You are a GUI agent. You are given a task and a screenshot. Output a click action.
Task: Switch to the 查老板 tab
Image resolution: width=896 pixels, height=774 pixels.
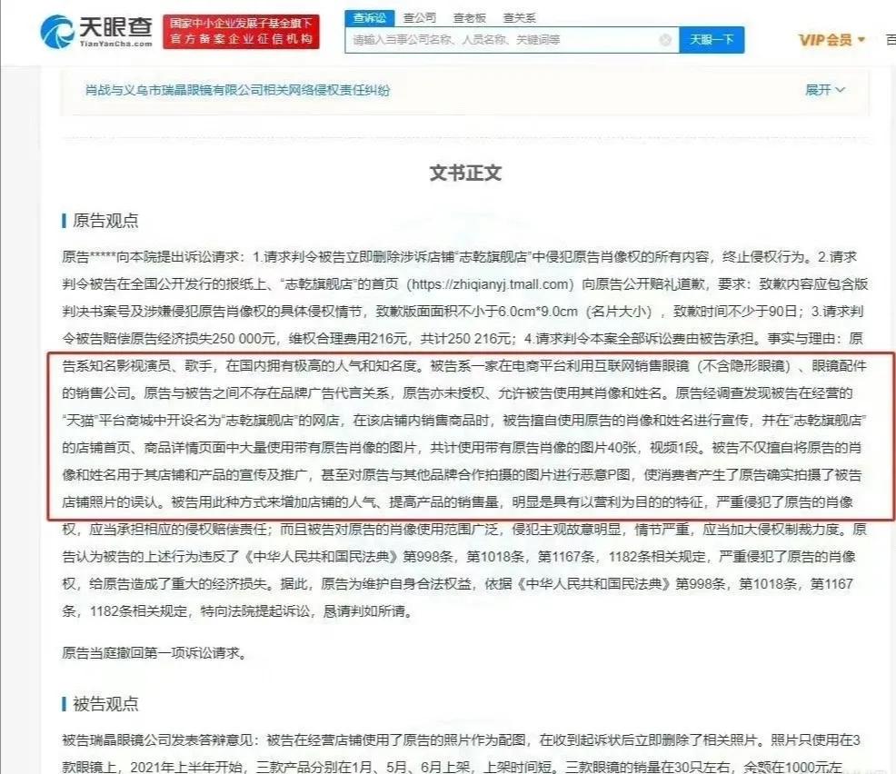pyautogui.click(x=468, y=16)
